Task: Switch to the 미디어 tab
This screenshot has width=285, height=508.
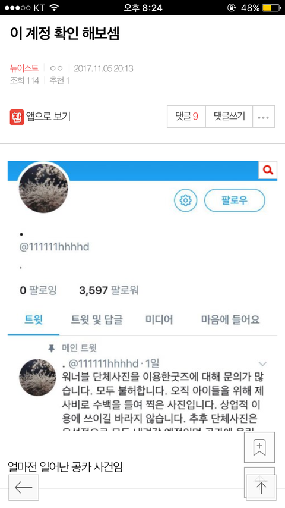Action: coord(159,320)
